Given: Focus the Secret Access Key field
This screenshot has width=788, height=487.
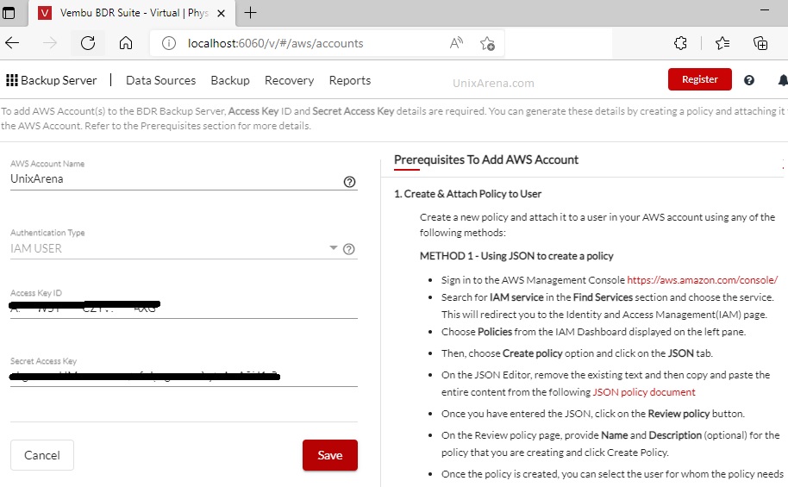Looking at the screenshot, I should 184,376.
